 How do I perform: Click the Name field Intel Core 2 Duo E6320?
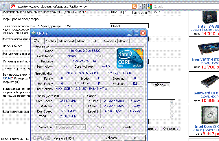pyautogui.click(x=85, y=51)
